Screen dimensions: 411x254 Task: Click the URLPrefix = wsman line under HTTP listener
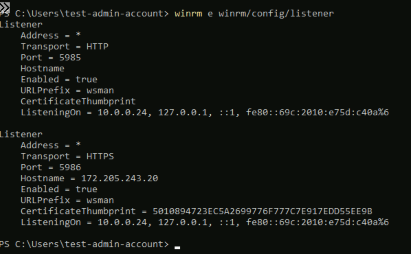pos(67,91)
